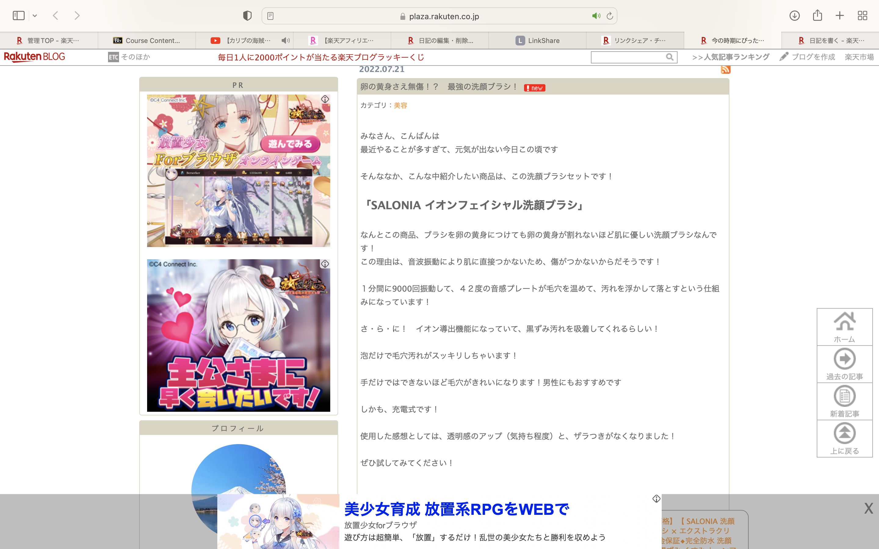Mute the YouTube tab speaker icon
879x549 pixels.
(286, 40)
